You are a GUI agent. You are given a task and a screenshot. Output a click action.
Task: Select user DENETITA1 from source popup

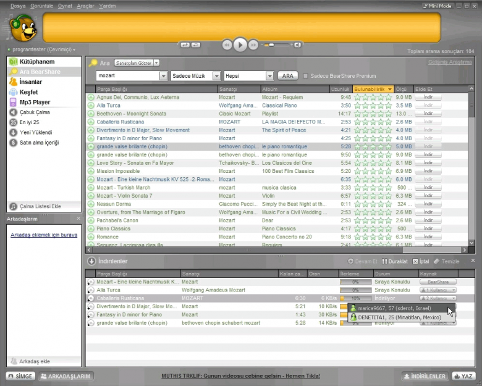click(402, 317)
